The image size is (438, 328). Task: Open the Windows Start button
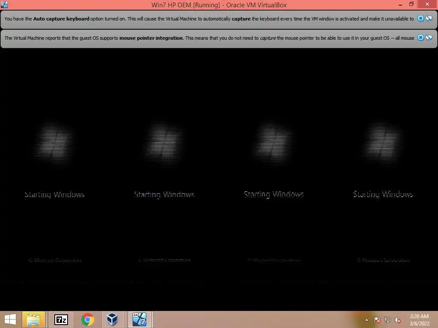10,319
